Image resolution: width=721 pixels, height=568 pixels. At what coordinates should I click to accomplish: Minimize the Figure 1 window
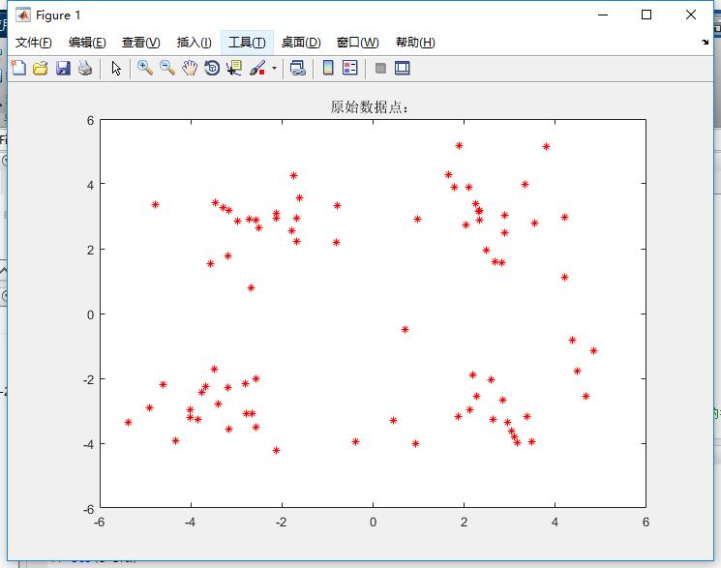click(603, 15)
